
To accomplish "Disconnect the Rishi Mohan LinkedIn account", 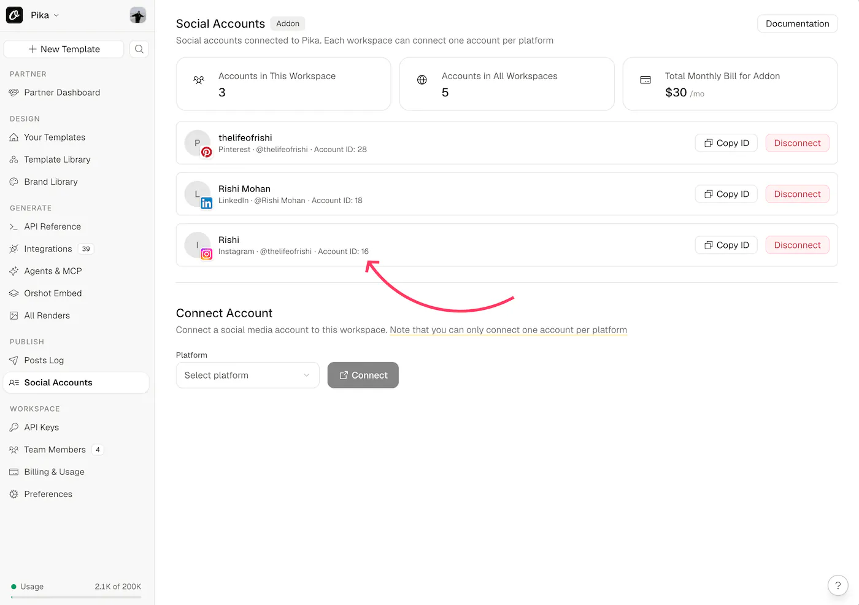I will (x=797, y=194).
